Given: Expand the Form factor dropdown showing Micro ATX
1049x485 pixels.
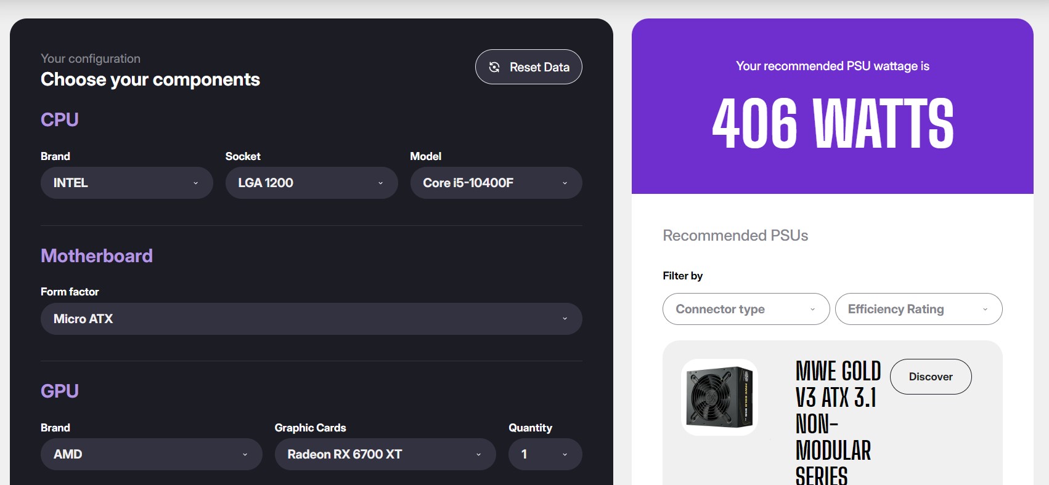Looking at the screenshot, I should click(x=311, y=319).
